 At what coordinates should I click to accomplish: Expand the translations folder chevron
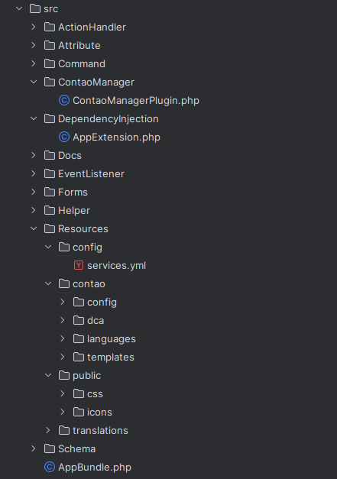point(48,430)
